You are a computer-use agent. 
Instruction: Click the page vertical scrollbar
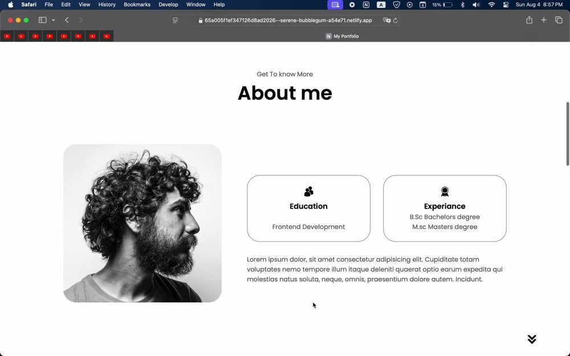568,134
